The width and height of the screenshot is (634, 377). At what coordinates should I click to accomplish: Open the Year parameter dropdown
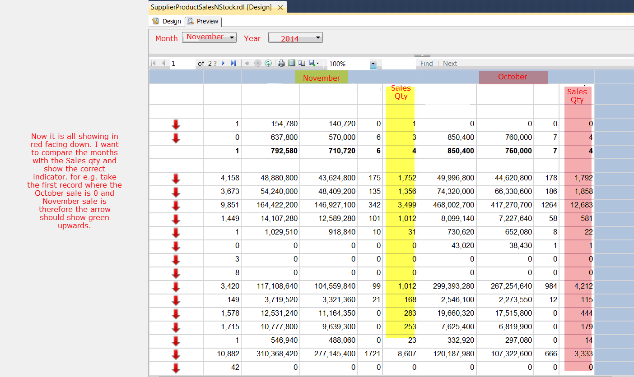(x=295, y=38)
